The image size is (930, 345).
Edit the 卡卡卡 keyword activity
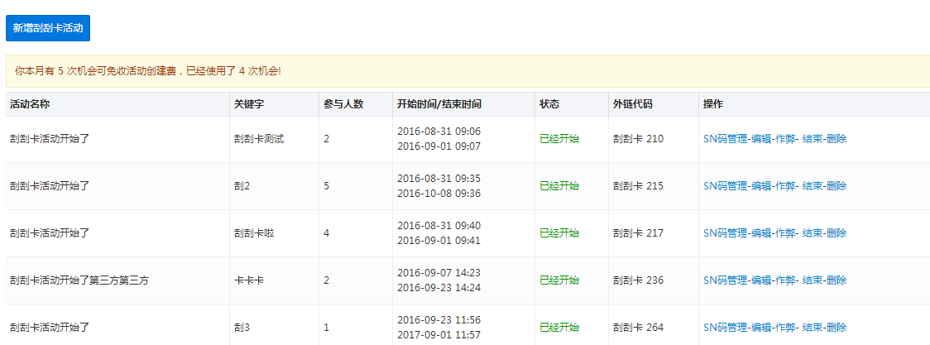click(761, 280)
